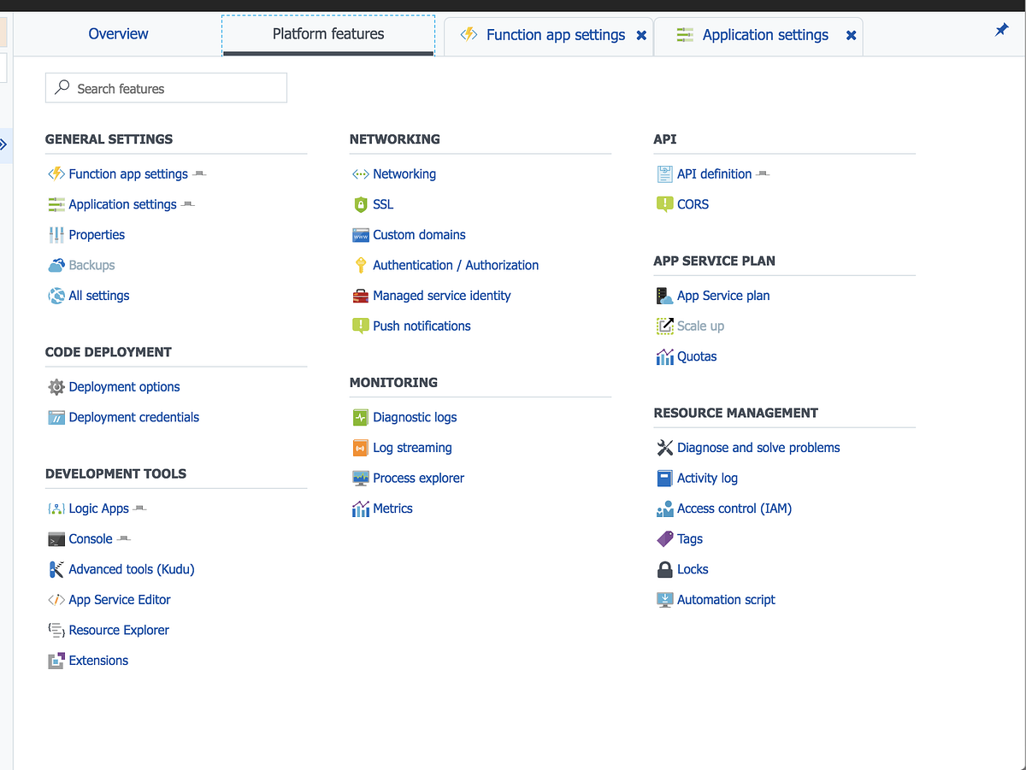Click the pin to dashboard icon
This screenshot has height=770, width=1026.
(x=1001, y=28)
